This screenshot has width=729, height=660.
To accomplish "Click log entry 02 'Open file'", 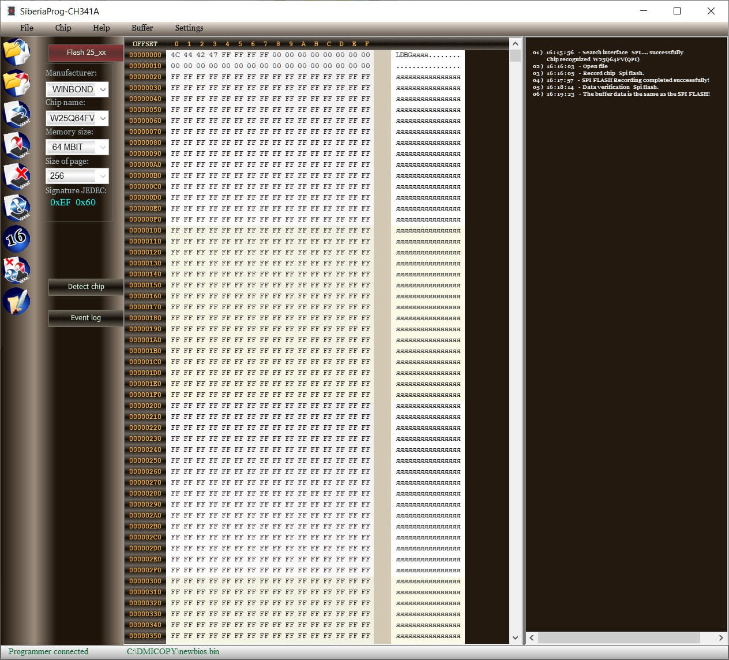I will click(595, 66).
